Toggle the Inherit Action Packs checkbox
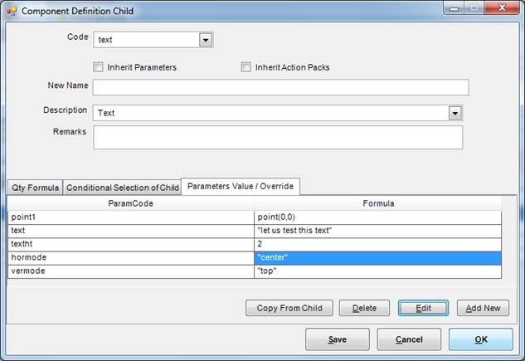Image resolution: width=525 pixels, height=361 pixels. point(245,67)
